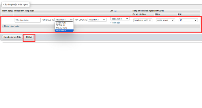Click the Các ràng buộc khóa ngoại legend
The image size is (202, 108).
16,5
